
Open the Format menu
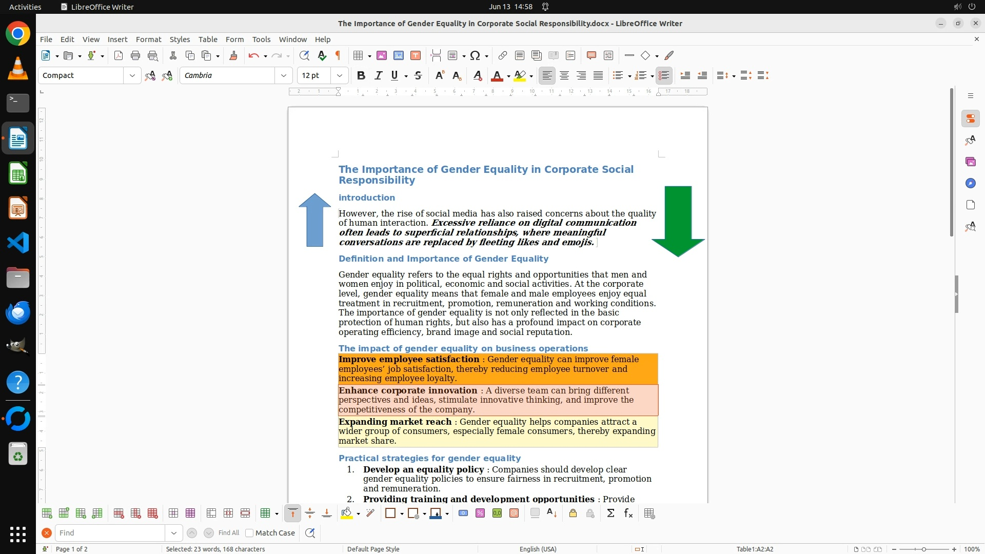[148, 39]
